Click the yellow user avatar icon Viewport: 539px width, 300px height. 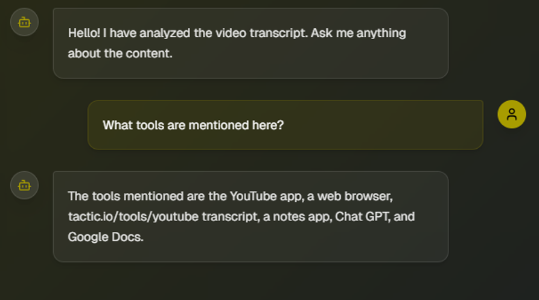point(511,114)
